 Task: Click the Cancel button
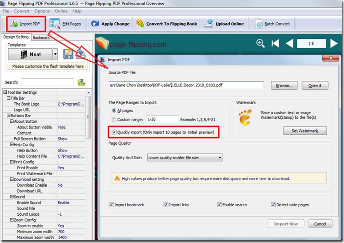(x=320, y=224)
